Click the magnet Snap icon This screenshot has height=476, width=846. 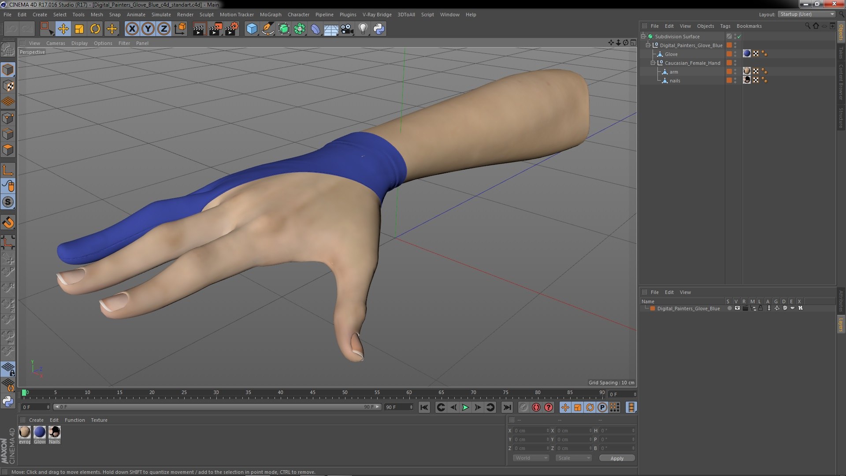coord(8,223)
